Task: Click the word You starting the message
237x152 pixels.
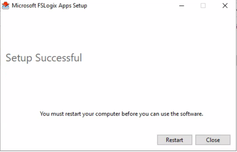Action: tap(45, 114)
